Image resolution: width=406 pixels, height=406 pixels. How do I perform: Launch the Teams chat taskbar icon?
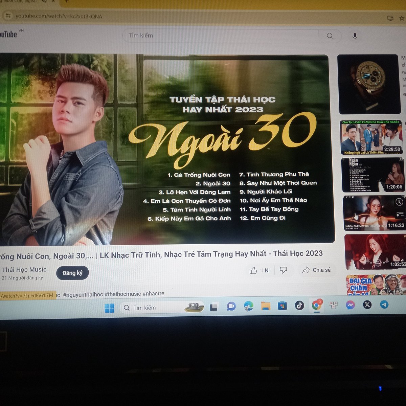tap(231, 307)
